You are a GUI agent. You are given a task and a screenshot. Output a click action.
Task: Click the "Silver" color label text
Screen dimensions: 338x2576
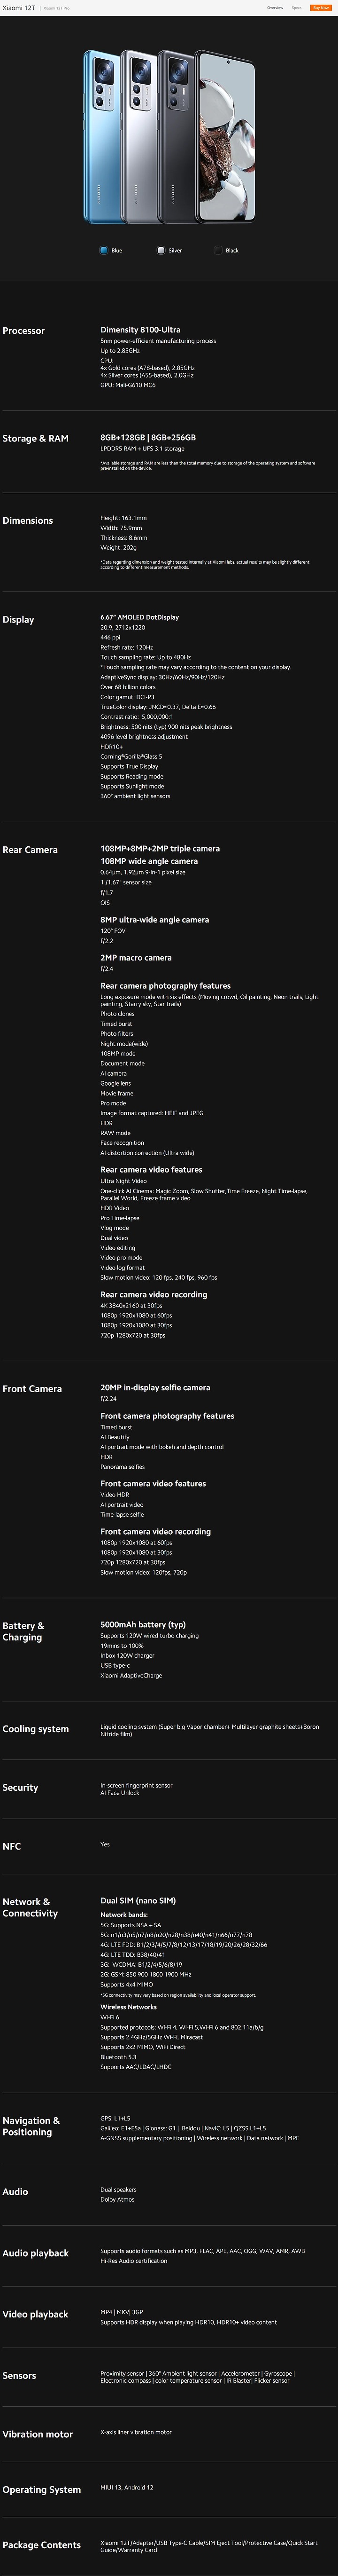coord(176,251)
